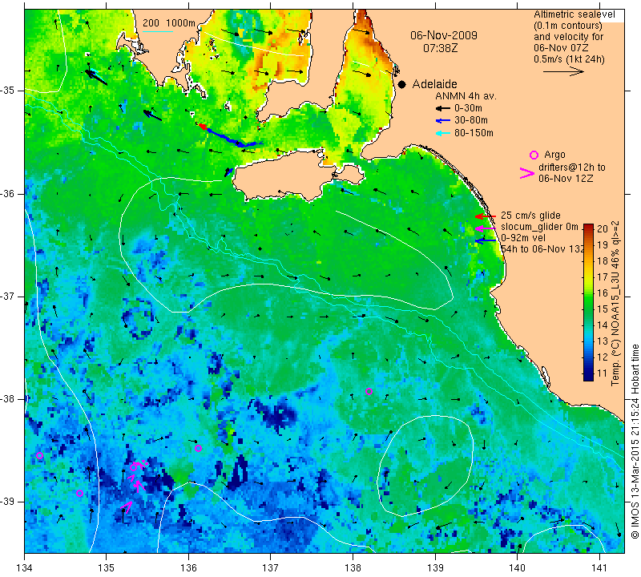The image size is (641, 577).
Task: Click the red 20°C end of the colorbar
Action: (588, 228)
